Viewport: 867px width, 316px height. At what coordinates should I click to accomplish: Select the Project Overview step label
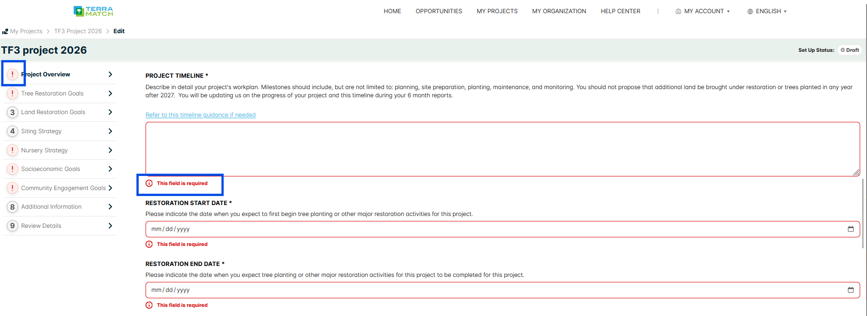(45, 74)
